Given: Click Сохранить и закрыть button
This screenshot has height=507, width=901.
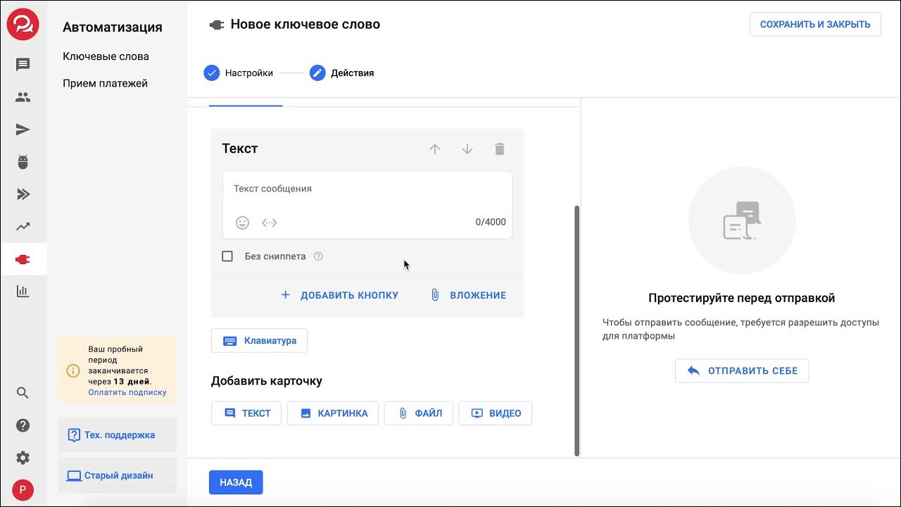Looking at the screenshot, I should [815, 24].
